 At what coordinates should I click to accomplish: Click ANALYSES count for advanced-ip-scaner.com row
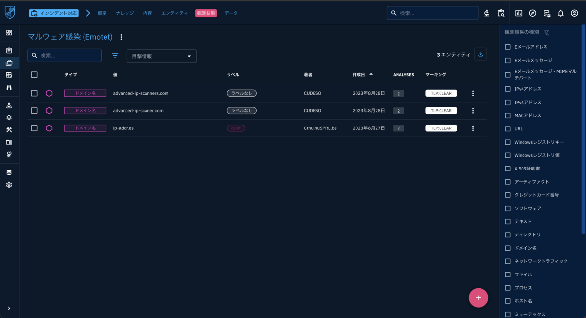398,111
